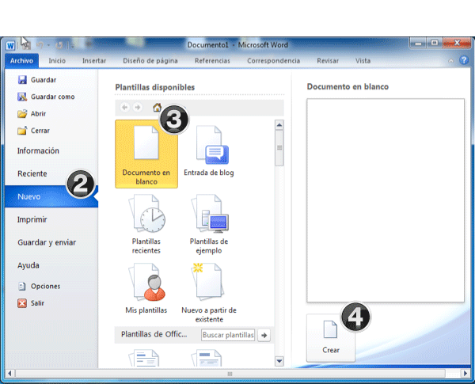Open the Correspondencia tab
This screenshot has width=475, height=384.
[x=274, y=61]
